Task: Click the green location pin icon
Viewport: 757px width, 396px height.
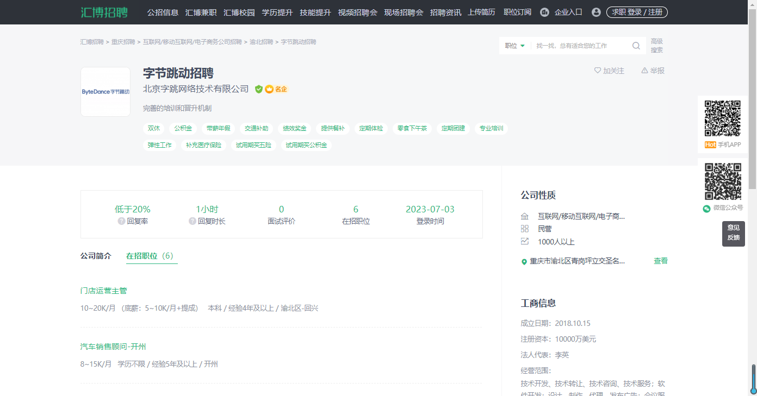Action: pos(524,261)
